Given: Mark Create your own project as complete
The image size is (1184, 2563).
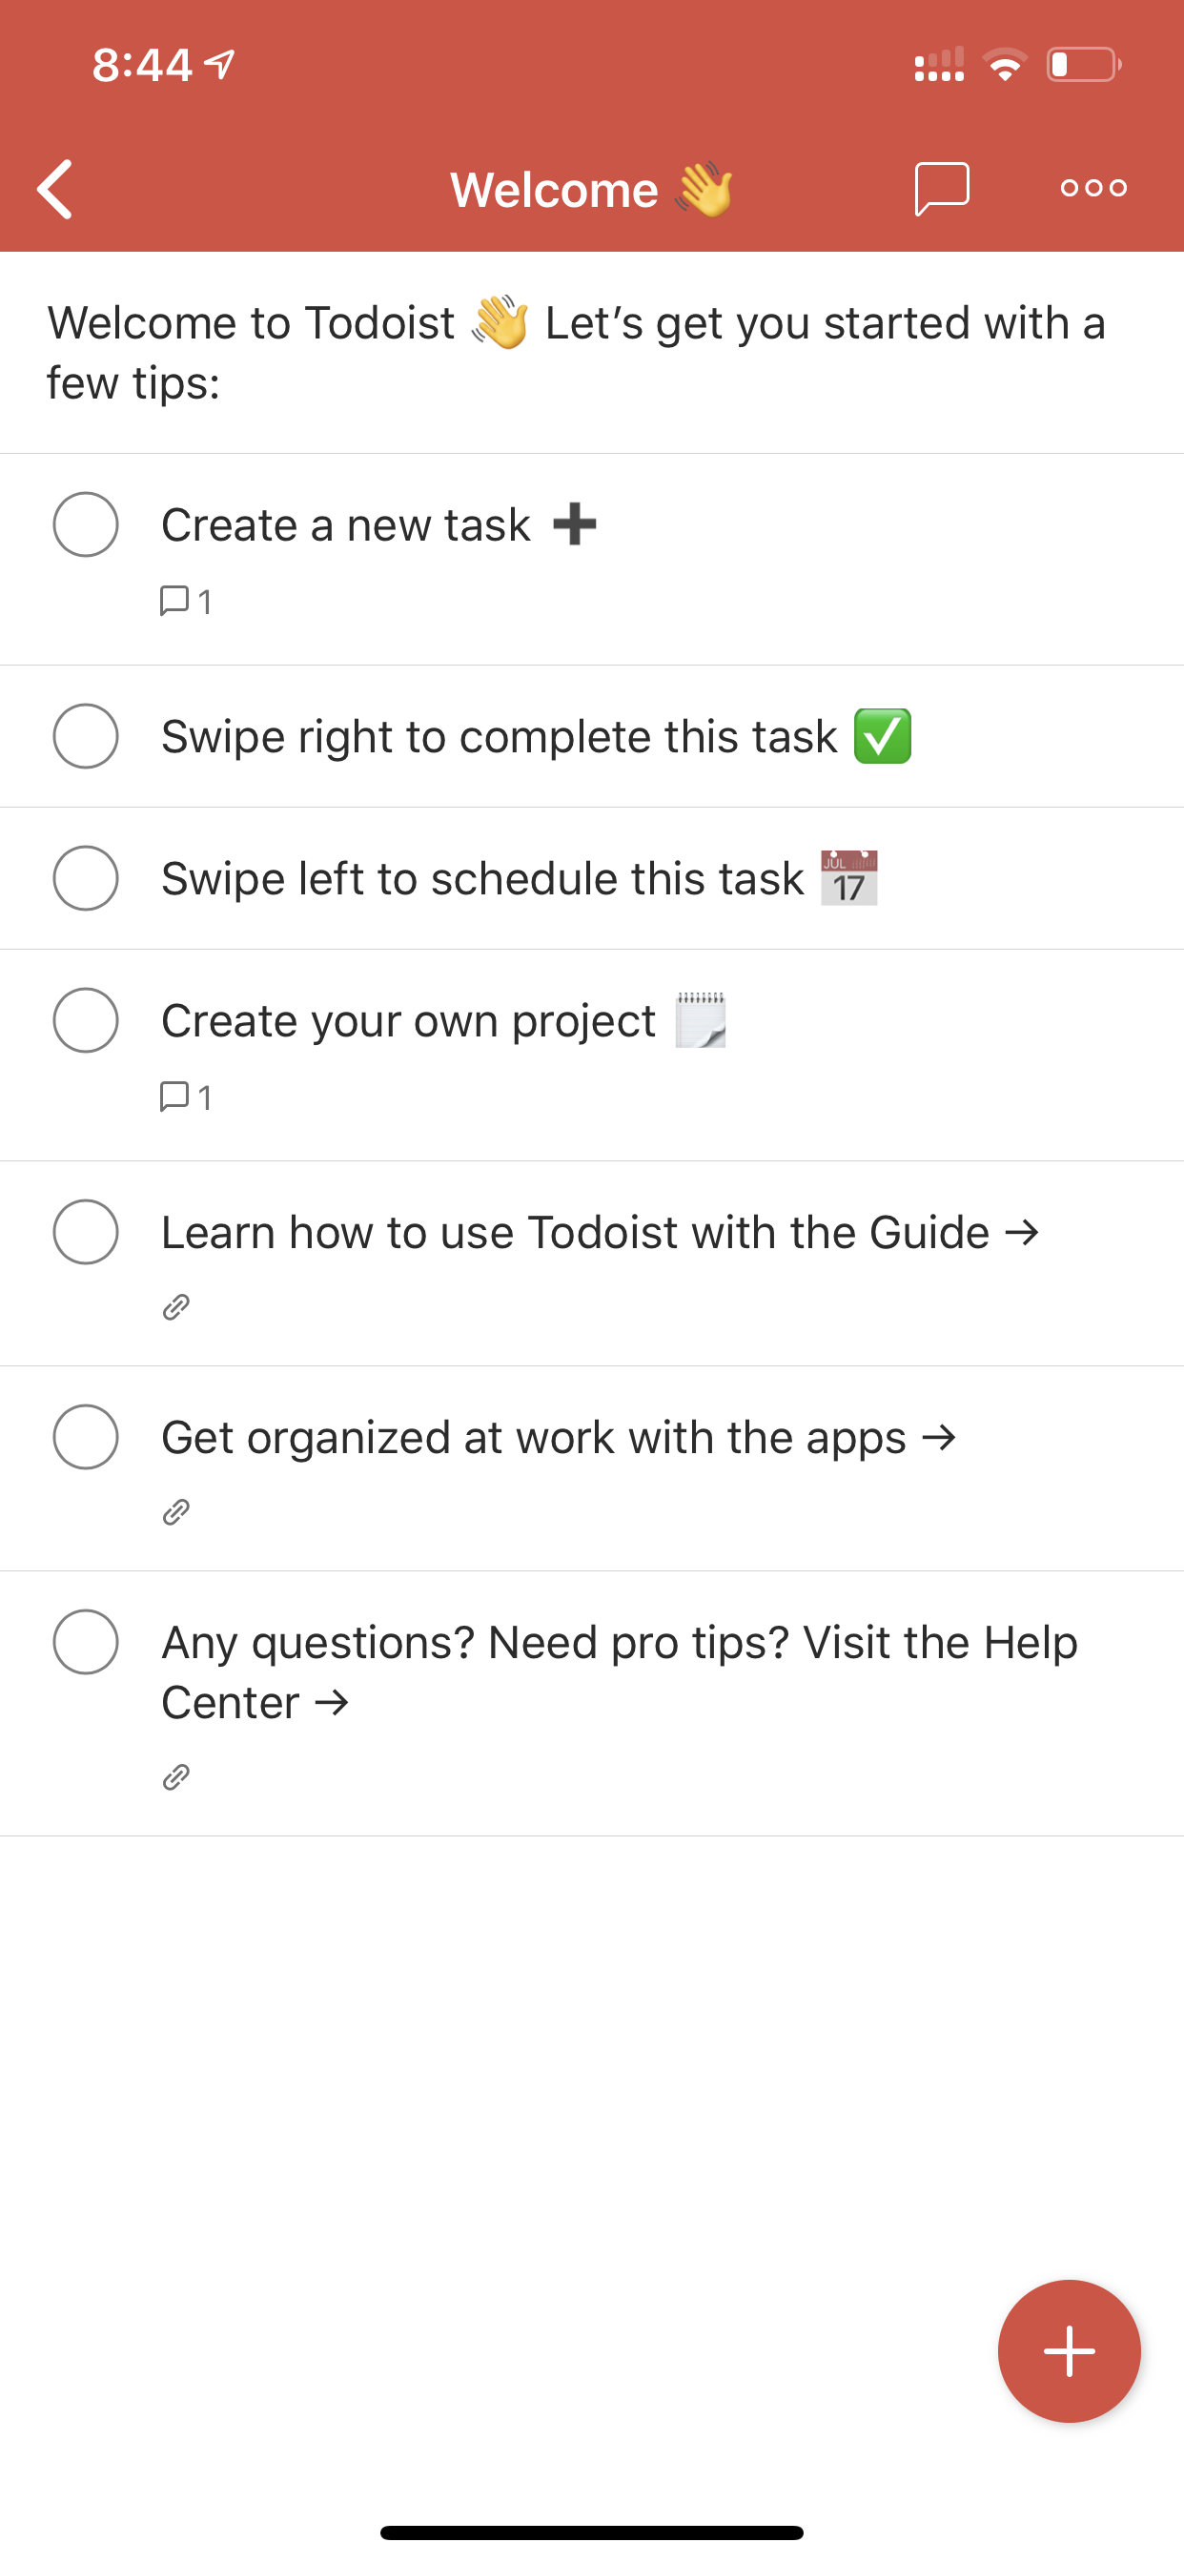Looking at the screenshot, I should (x=86, y=1020).
